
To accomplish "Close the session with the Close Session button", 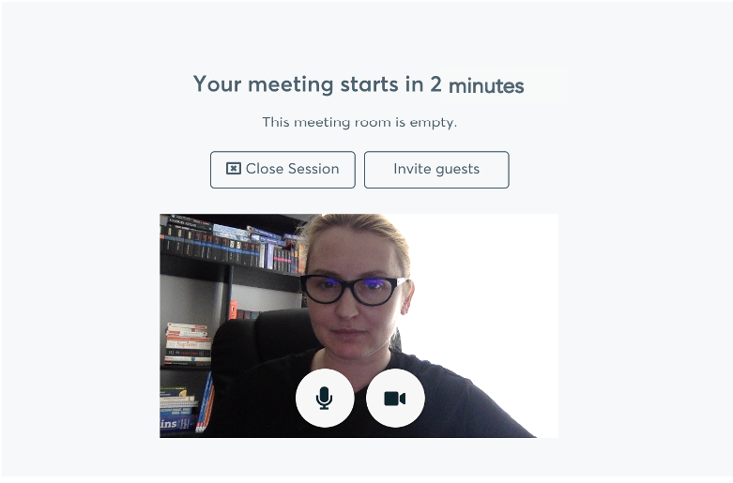I will point(283,170).
